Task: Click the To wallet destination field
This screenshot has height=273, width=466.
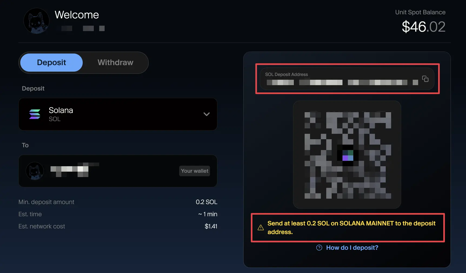Action: click(x=118, y=171)
